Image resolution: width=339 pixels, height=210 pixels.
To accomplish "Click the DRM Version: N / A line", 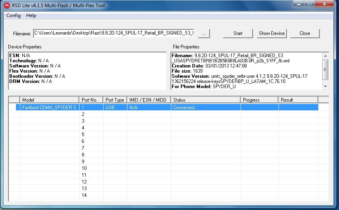I will [31, 81].
